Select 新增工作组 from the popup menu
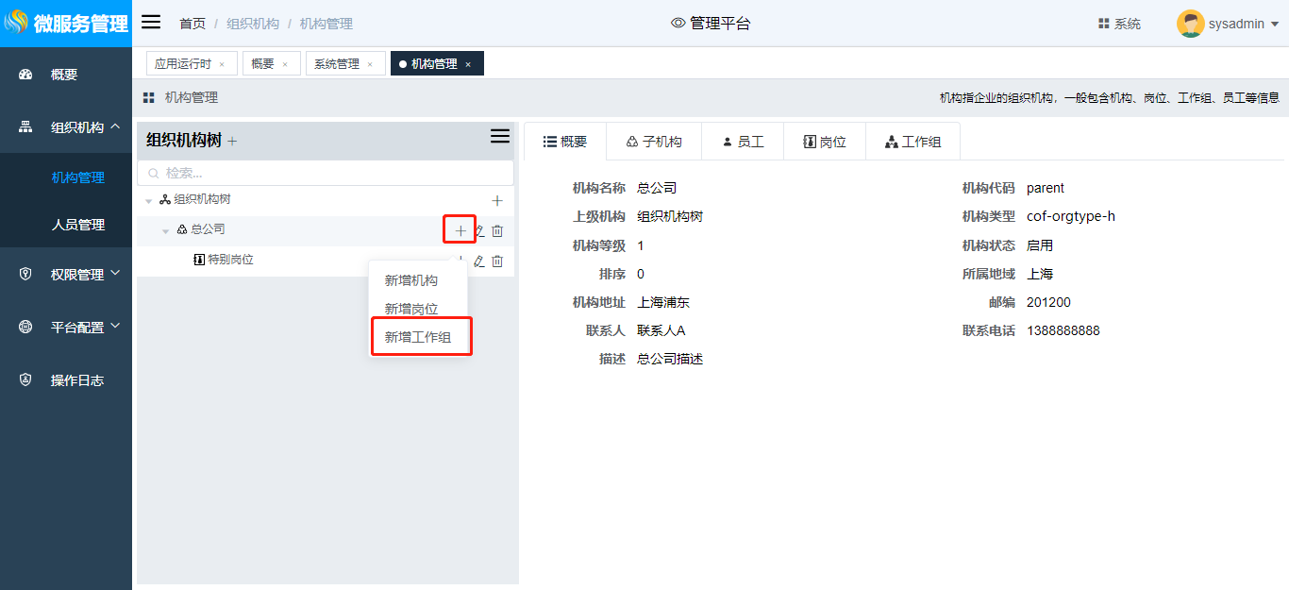Screen dimensions: 1289x590 point(418,337)
